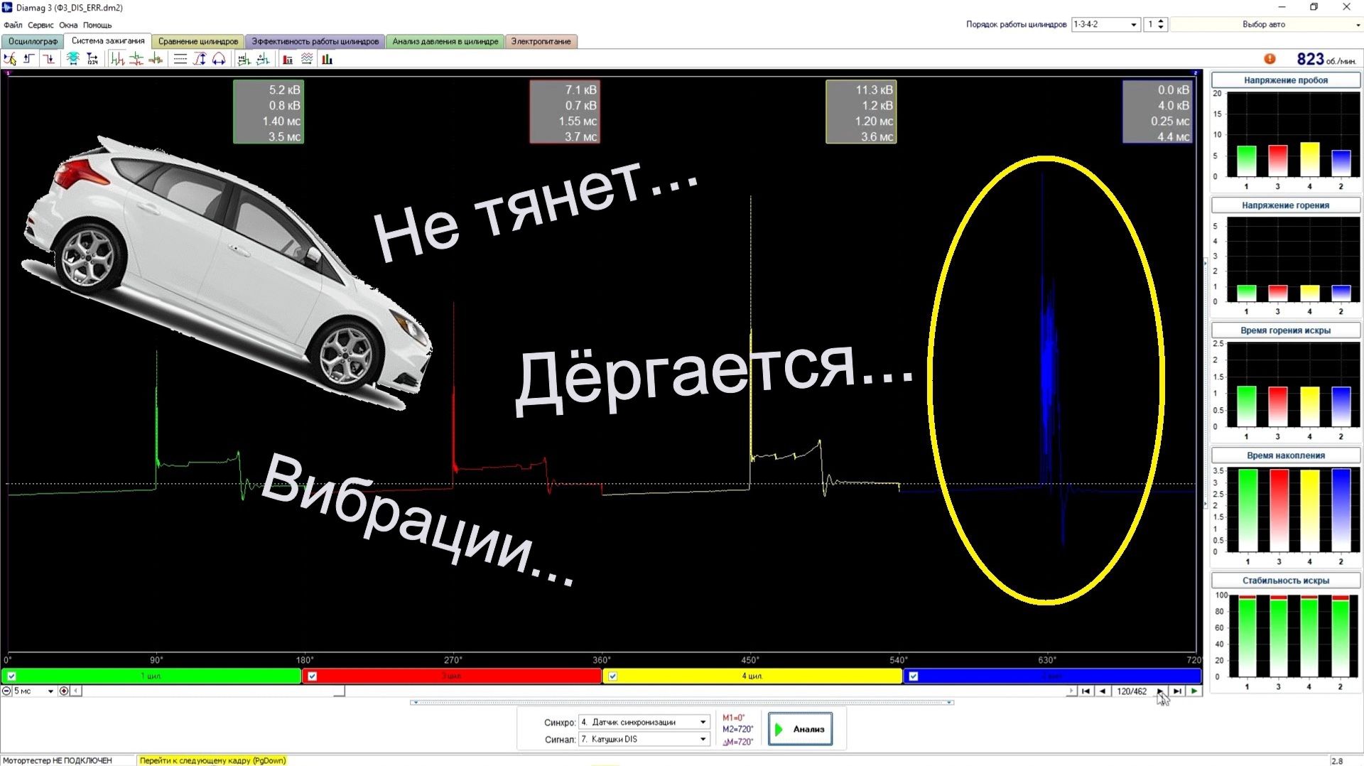Click the horizontal time scale icon

219,59
